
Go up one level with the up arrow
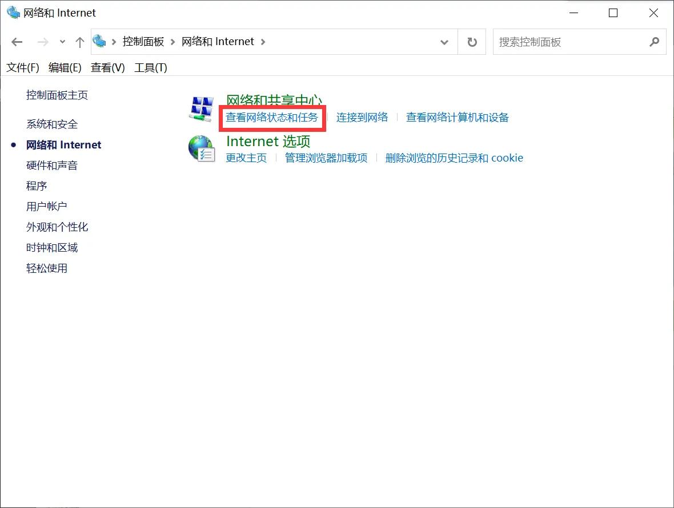tap(80, 42)
